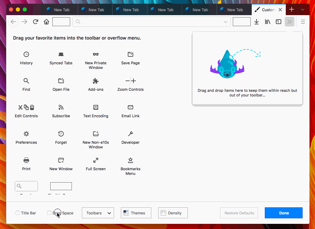Select the Add-ons puzzle piece icon
Image resolution: width=315 pixels, height=229 pixels.
[96, 81]
